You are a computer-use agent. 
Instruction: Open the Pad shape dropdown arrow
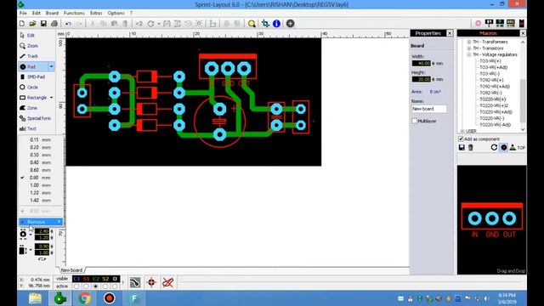(51, 66)
